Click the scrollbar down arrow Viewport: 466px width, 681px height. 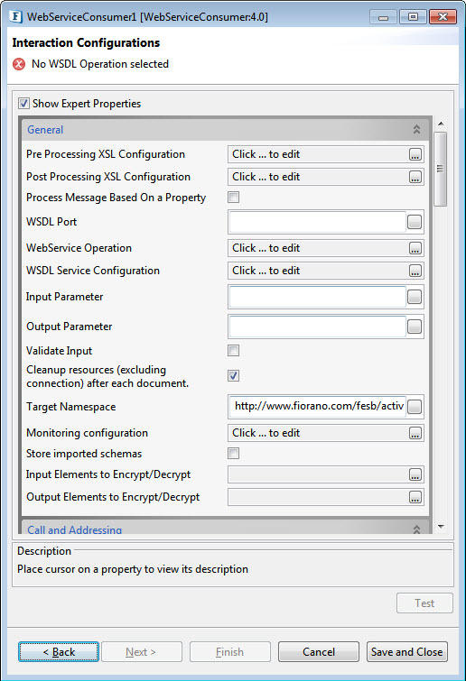(x=441, y=527)
